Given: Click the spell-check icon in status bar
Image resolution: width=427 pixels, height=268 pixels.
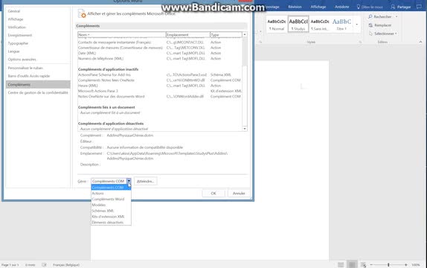Looking at the screenshot, I should coord(44,265).
